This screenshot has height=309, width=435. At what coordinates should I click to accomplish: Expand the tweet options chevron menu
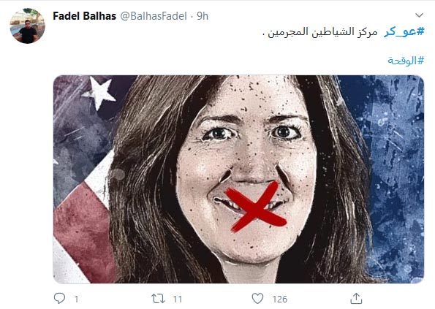click(419, 15)
